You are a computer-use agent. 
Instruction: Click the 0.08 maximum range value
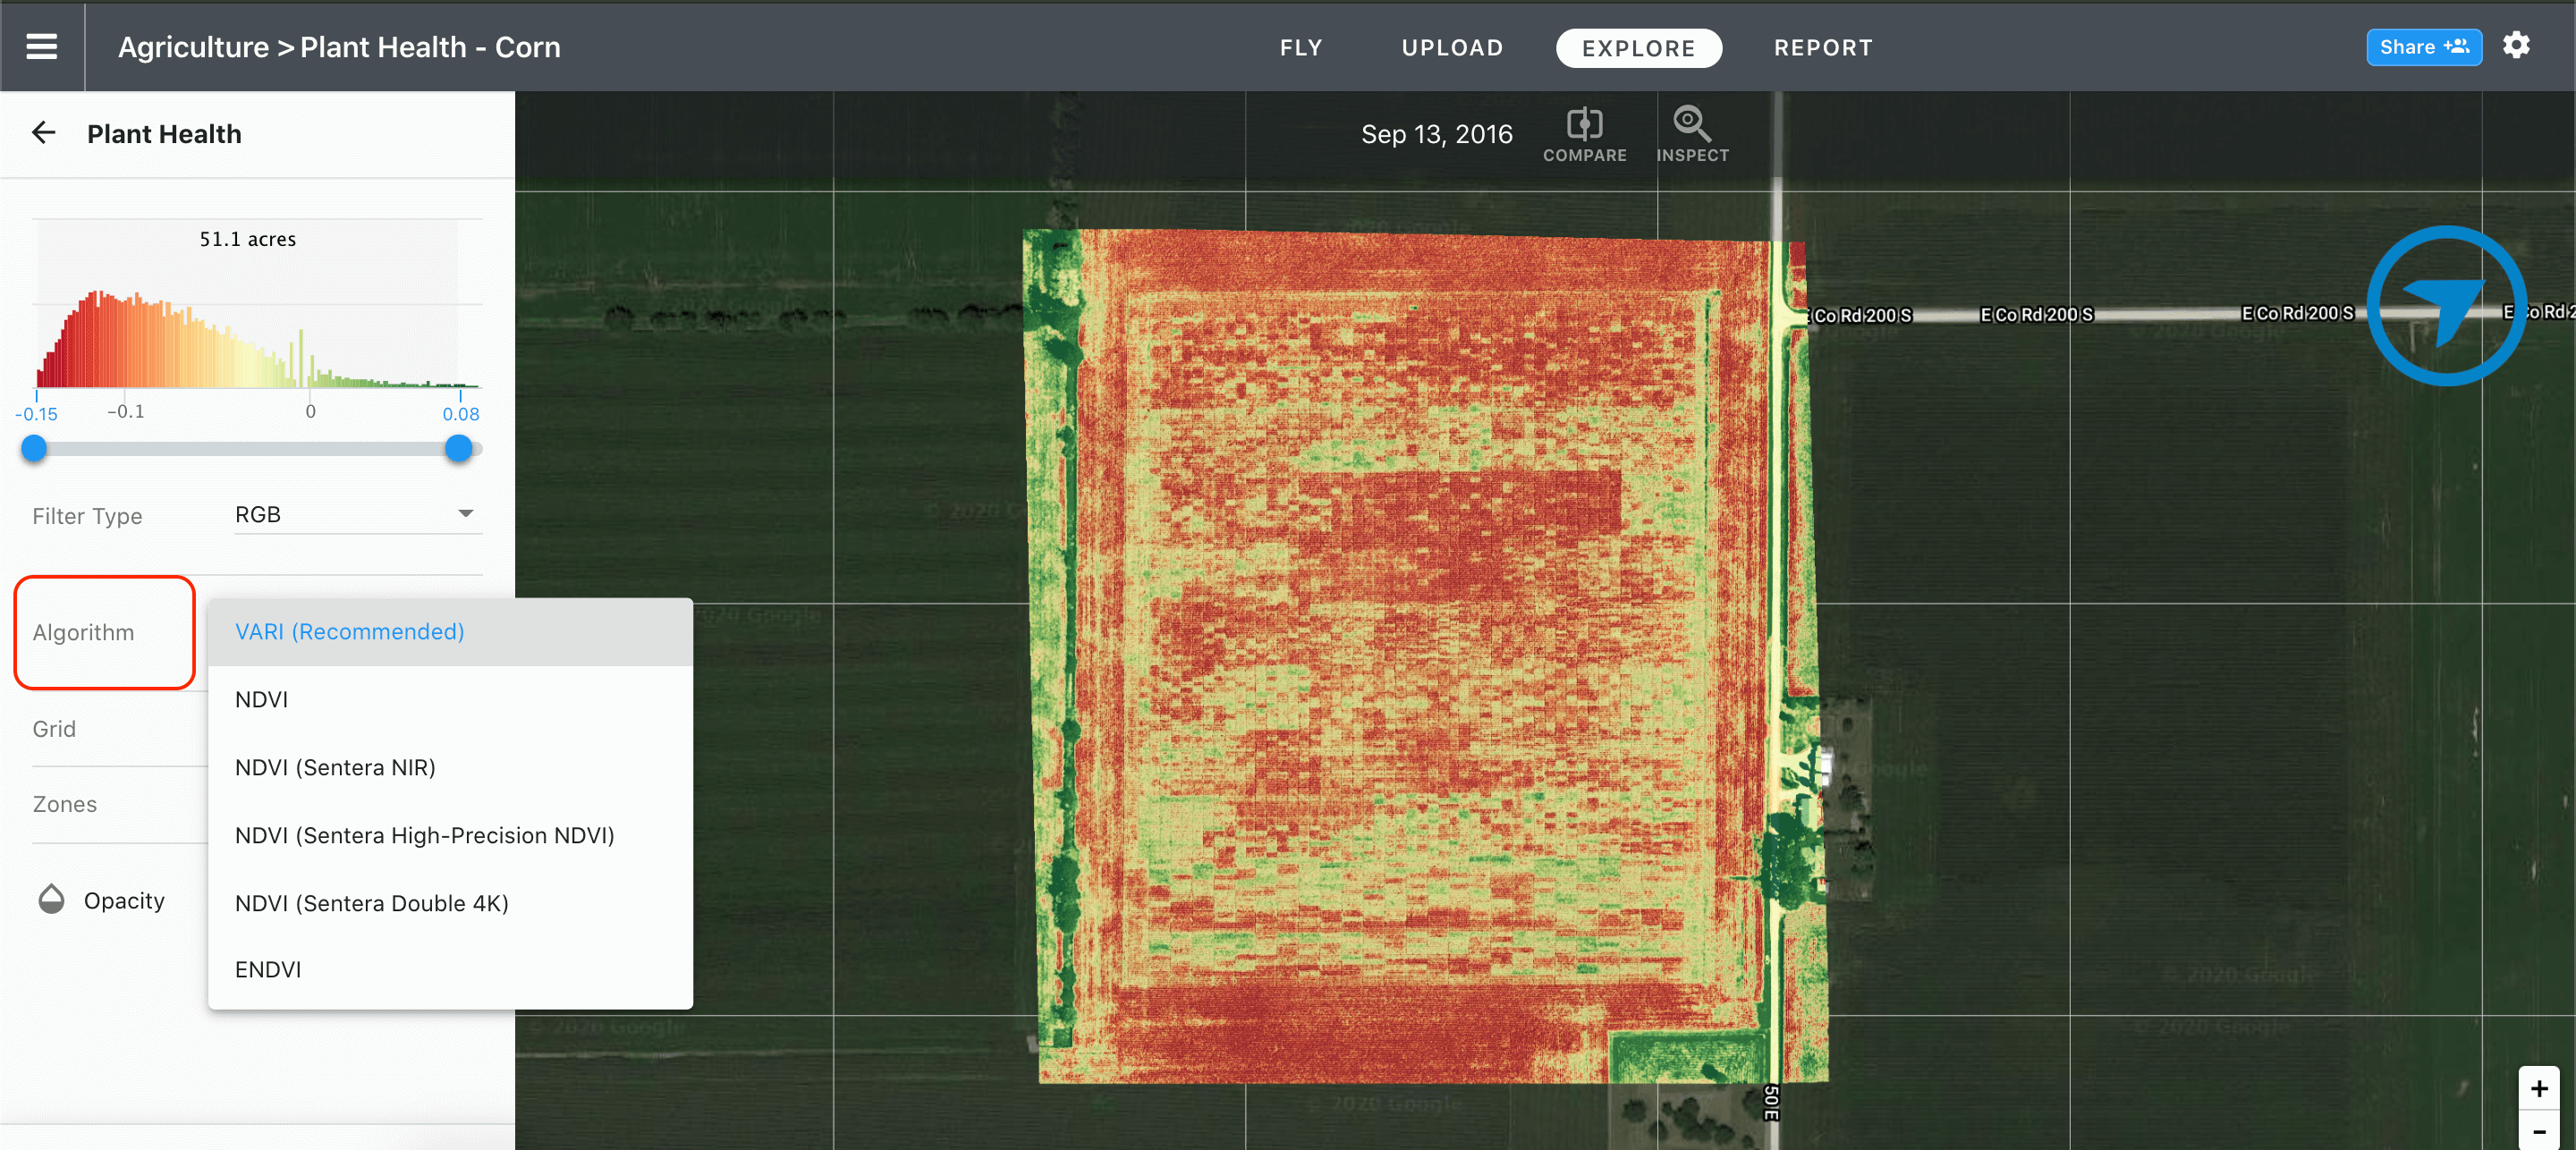[460, 414]
